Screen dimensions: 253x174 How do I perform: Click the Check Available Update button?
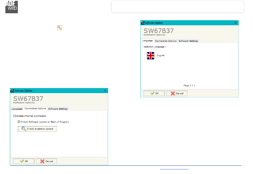click(37, 129)
